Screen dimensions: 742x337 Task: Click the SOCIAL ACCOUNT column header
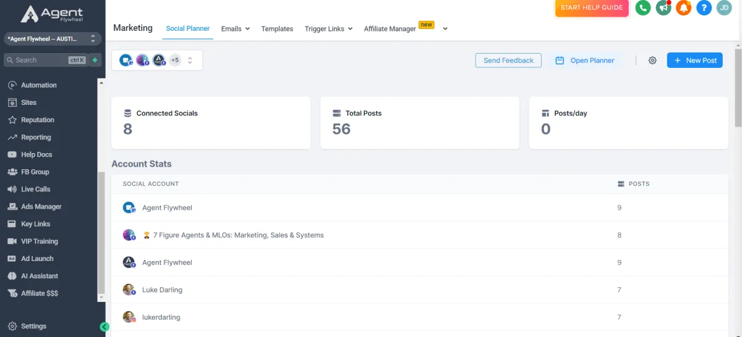pyautogui.click(x=151, y=184)
